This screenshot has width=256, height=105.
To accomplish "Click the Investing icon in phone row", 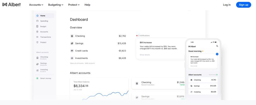I will coord(191,92).
